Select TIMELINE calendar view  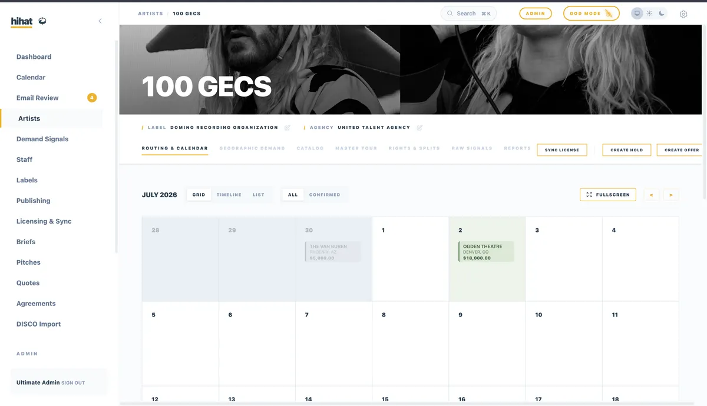click(229, 195)
